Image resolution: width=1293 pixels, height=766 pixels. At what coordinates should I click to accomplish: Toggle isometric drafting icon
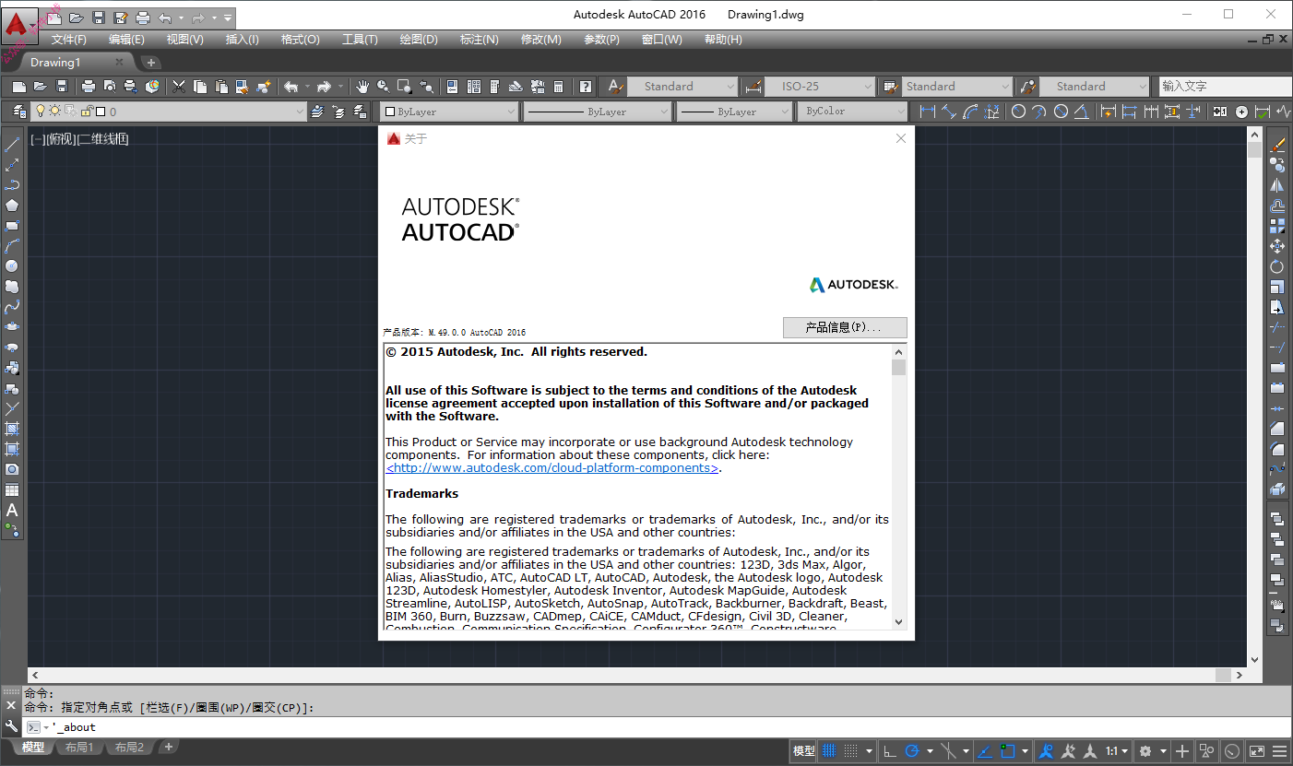pyautogui.click(x=949, y=751)
